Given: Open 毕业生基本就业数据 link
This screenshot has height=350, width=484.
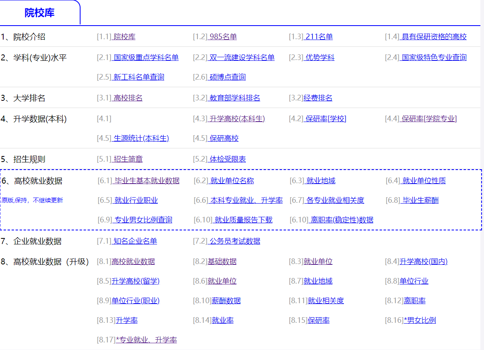Looking at the screenshot, I should [x=146, y=181].
